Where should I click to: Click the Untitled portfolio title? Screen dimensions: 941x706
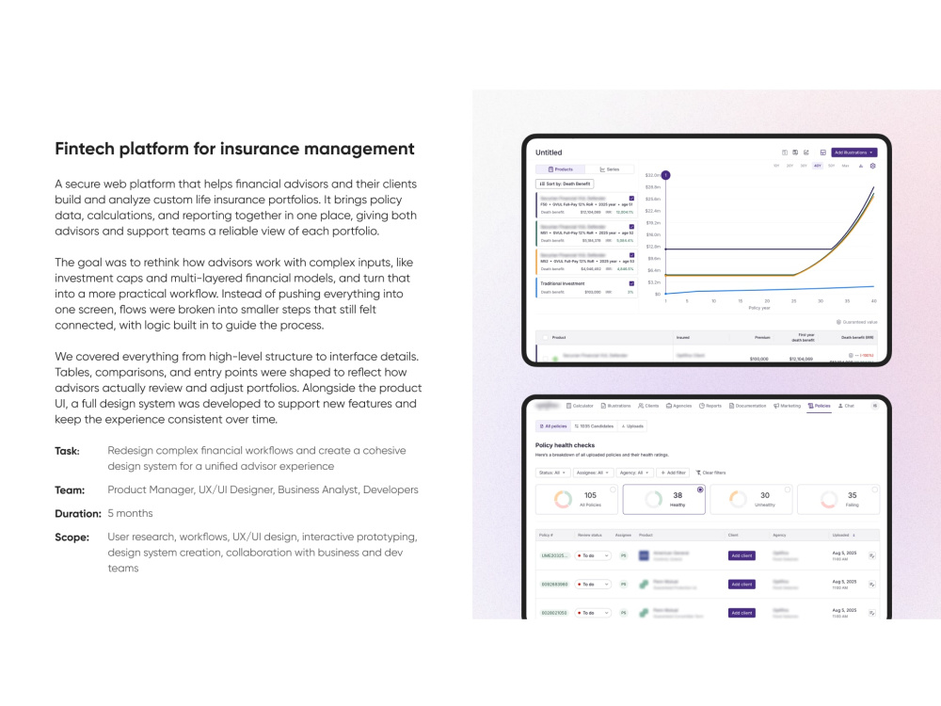(549, 152)
